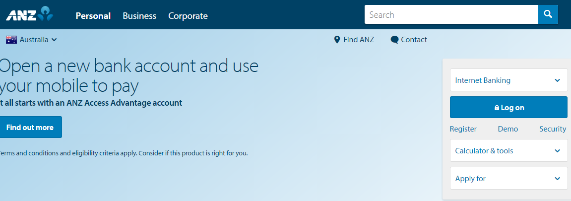Click the magnifying glass search button

pos(548,14)
